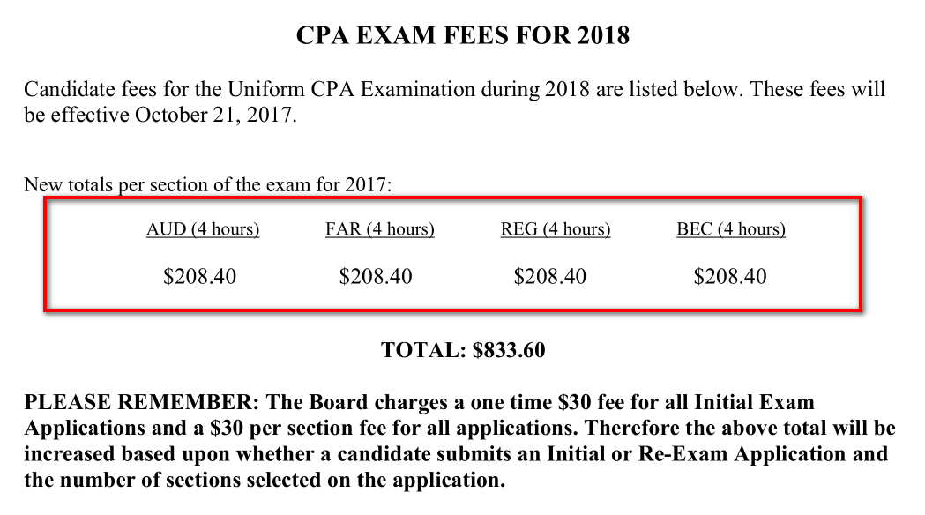Click the New totals per section line

tap(207, 184)
